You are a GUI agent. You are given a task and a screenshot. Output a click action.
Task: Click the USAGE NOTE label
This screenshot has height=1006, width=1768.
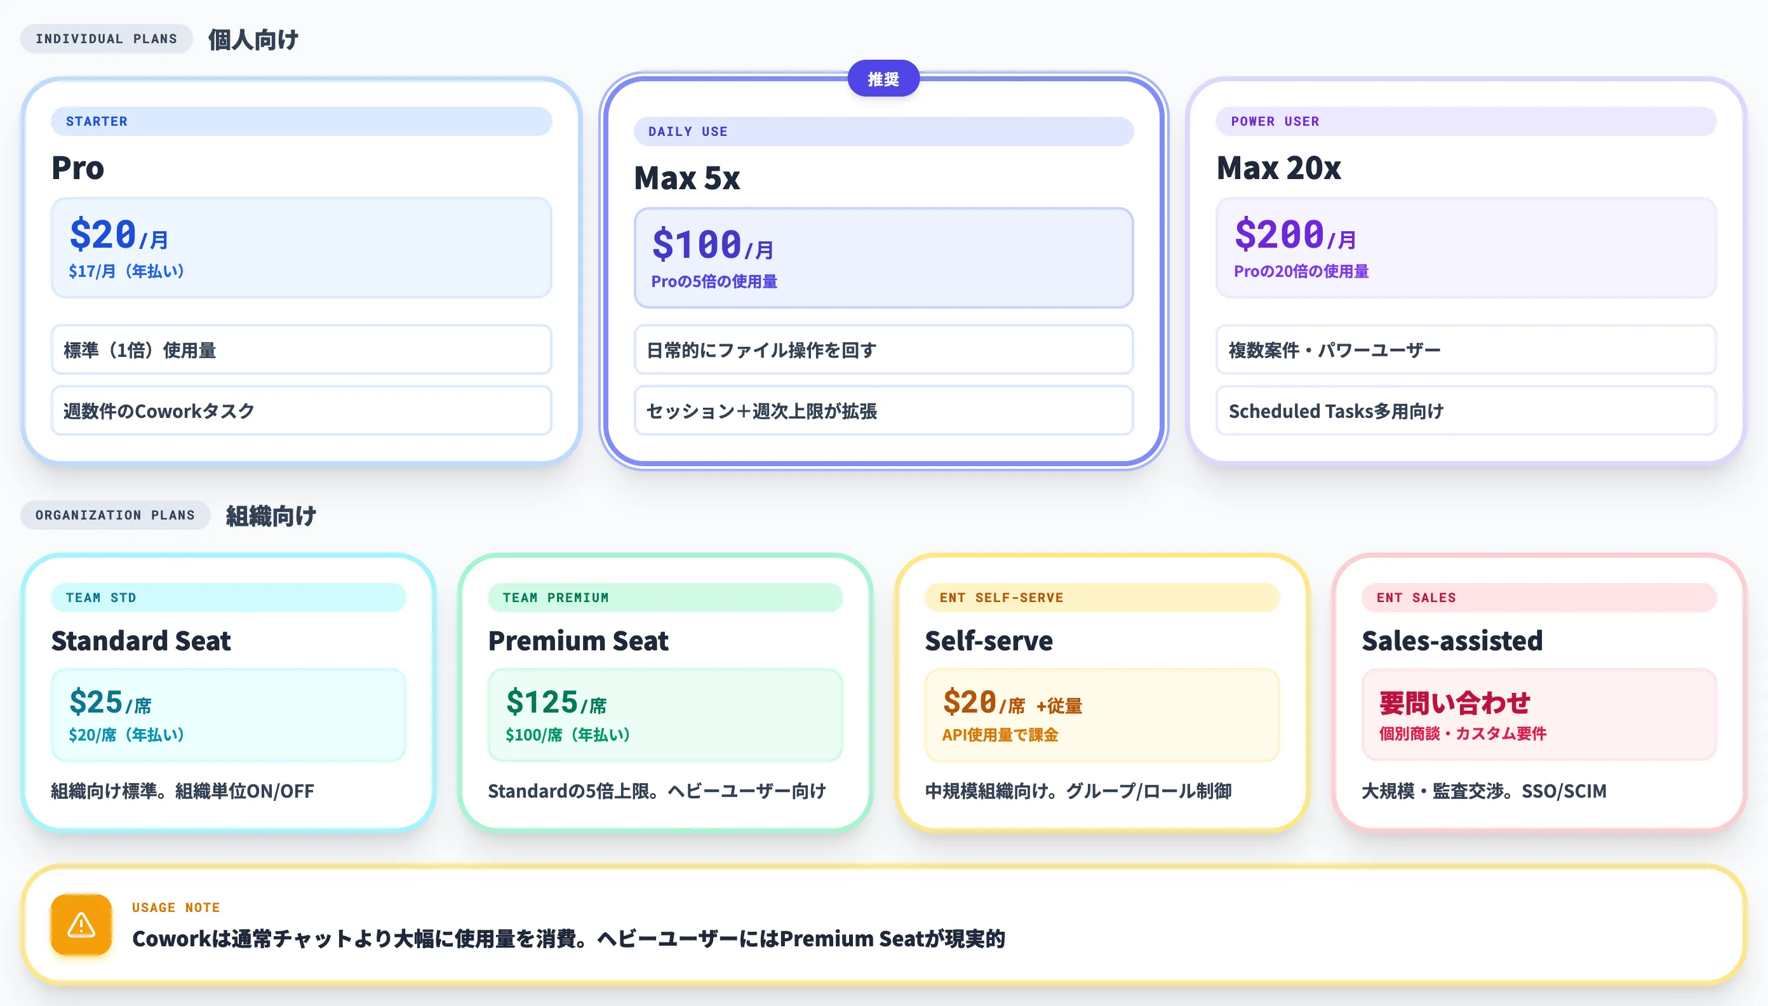176,907
